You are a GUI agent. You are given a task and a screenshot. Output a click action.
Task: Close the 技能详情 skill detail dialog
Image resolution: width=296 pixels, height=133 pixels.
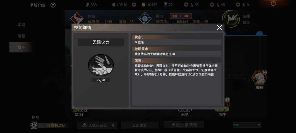pyautogui.click(x=219, y=28)
